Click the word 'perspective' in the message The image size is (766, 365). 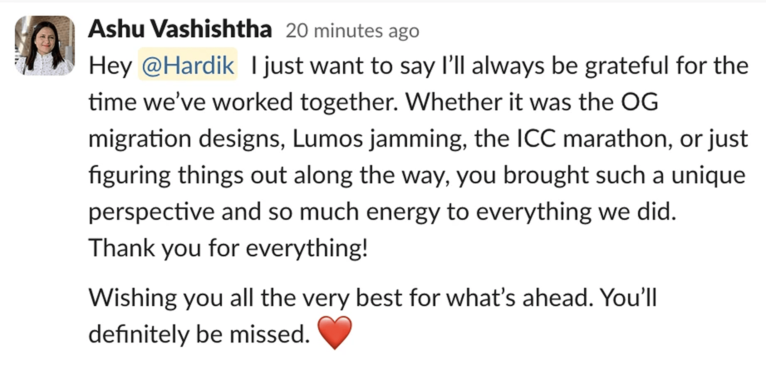[x=151, y=212]
